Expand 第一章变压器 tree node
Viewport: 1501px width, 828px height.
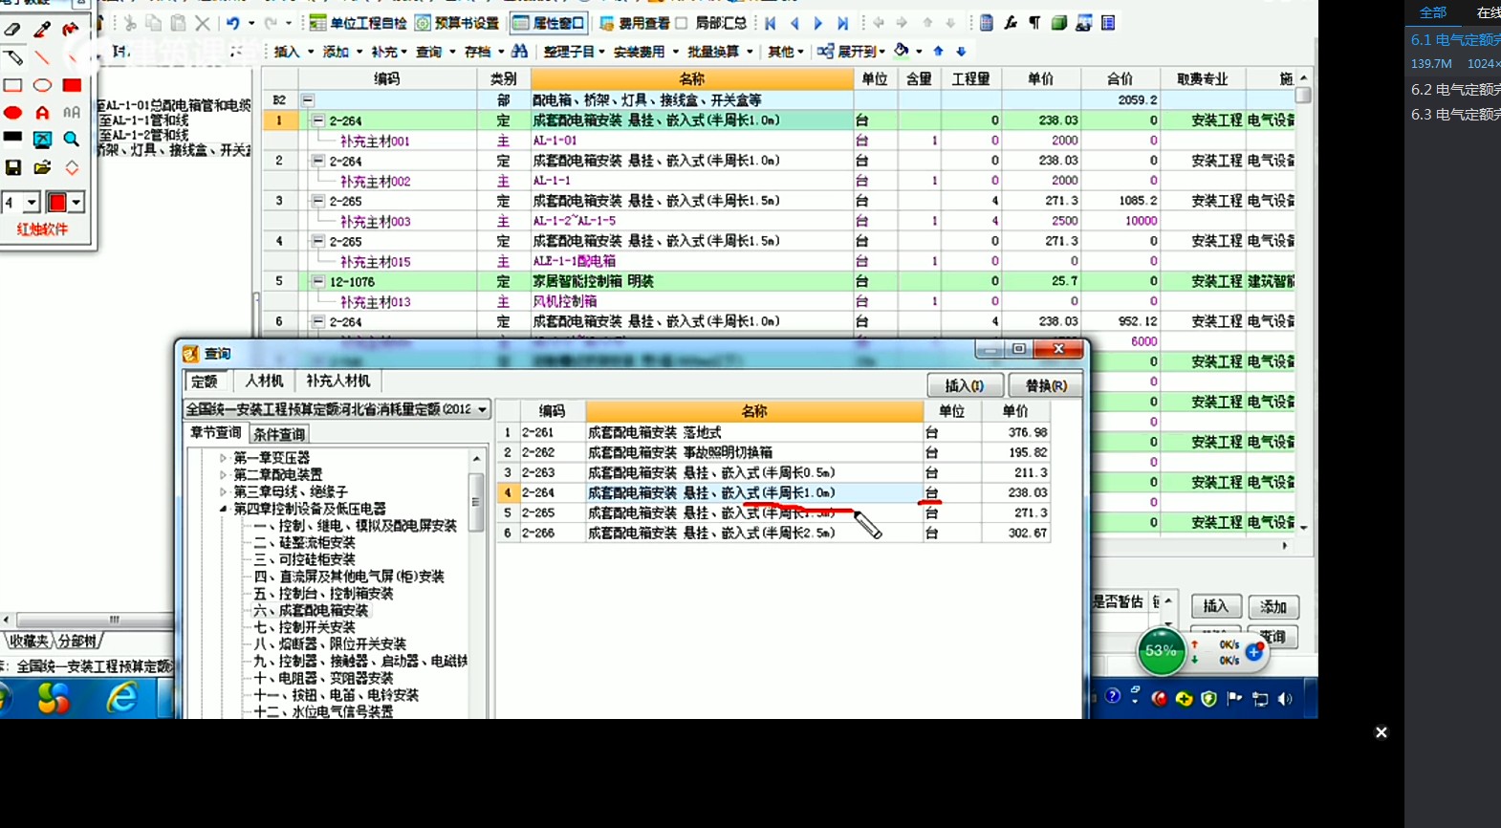pyautogui.click(x=223, y=458)
